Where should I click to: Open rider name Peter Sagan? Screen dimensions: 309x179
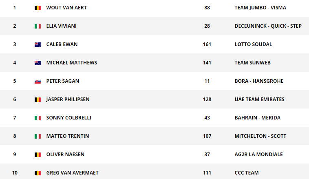pos(63,81)
